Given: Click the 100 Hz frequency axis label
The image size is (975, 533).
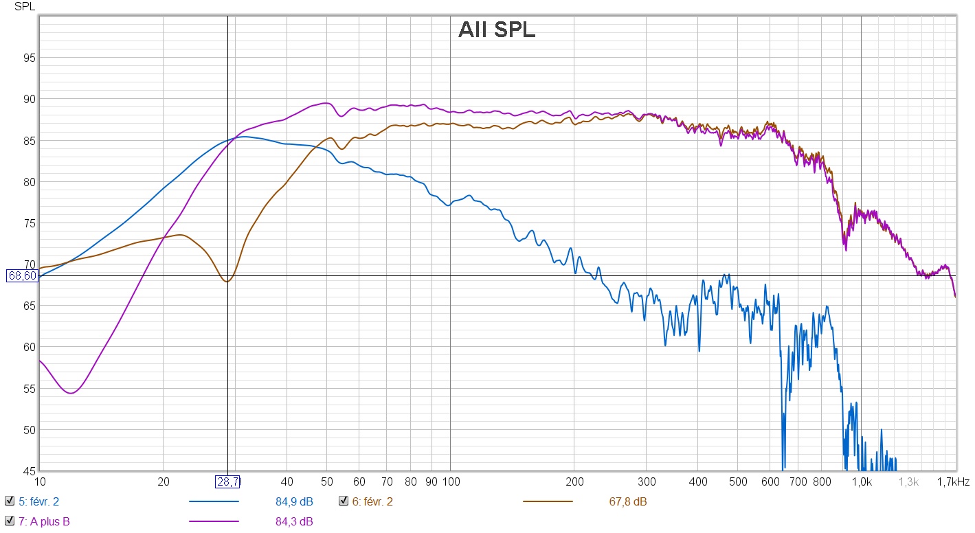Looking at the screenshot, I should [x=451, y=482].
